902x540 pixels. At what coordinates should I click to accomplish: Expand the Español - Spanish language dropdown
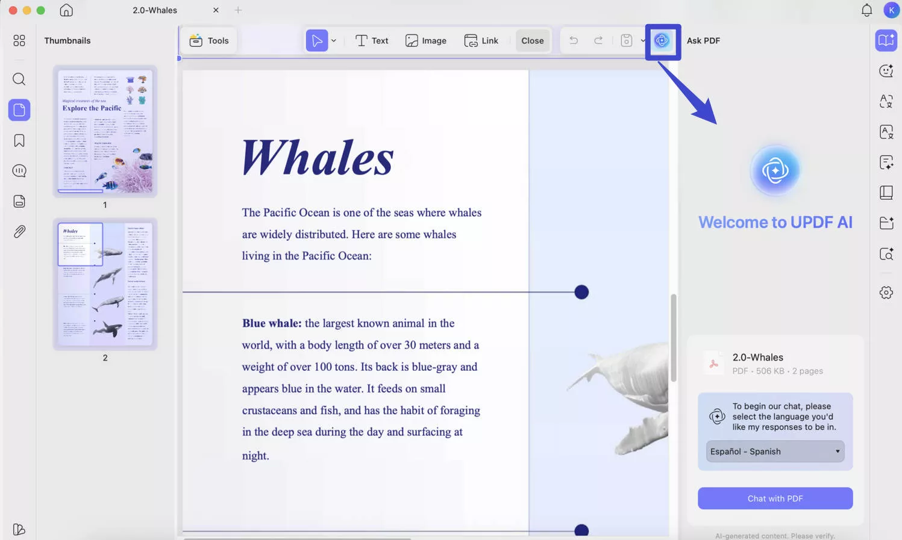pyautogui.click(x=775, y=452)
